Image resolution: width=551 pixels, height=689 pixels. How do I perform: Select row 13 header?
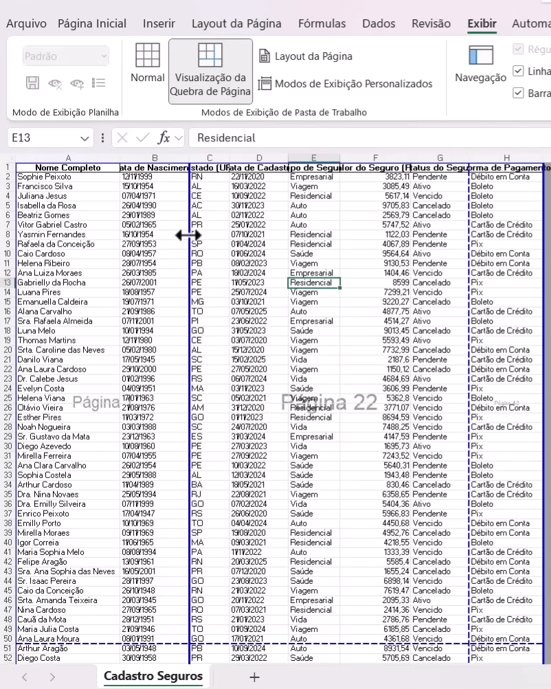click(8, 282)
